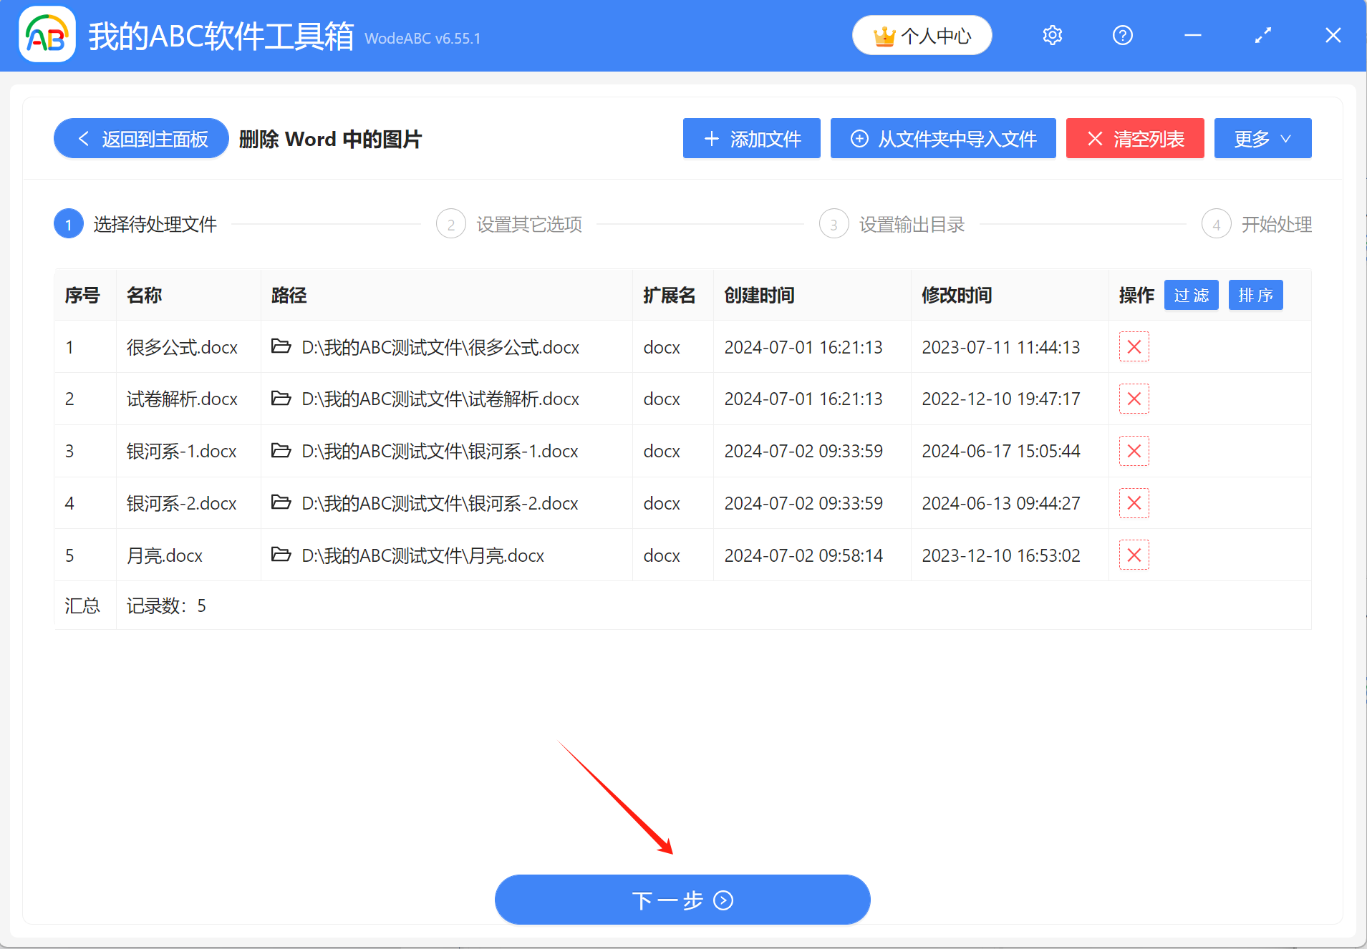Image resolution: width=1367 pixels, height=949 pixels.
Task: Click step circle 2 设置其它选项
Action: 450,223
